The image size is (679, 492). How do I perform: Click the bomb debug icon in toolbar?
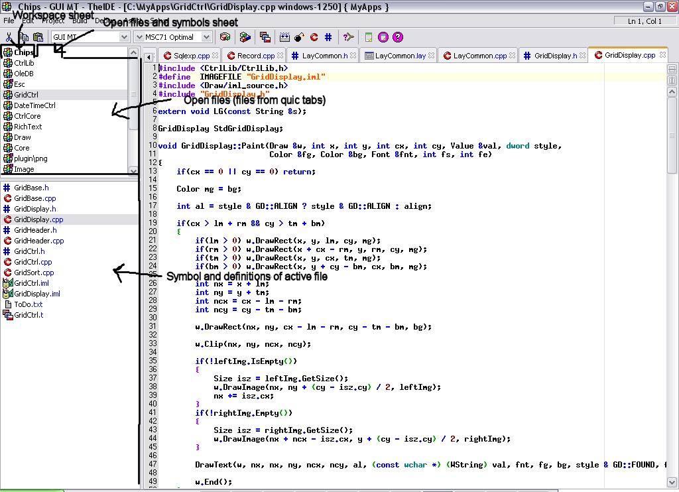[x=299, y=37]
